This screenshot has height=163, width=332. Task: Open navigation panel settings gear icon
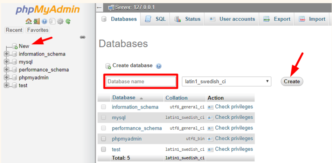click(60, 21)
